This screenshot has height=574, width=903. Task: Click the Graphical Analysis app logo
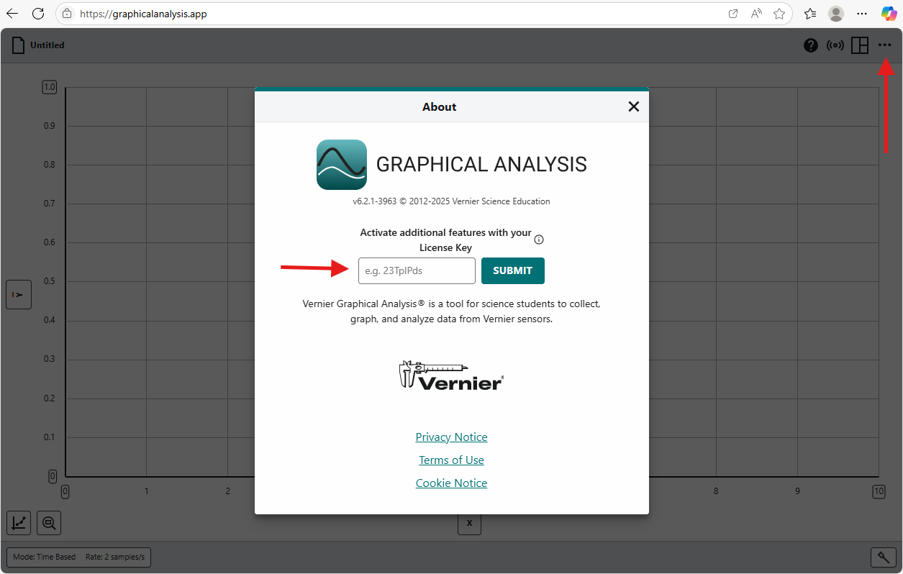pyautogui.click(x=342, y=165)
